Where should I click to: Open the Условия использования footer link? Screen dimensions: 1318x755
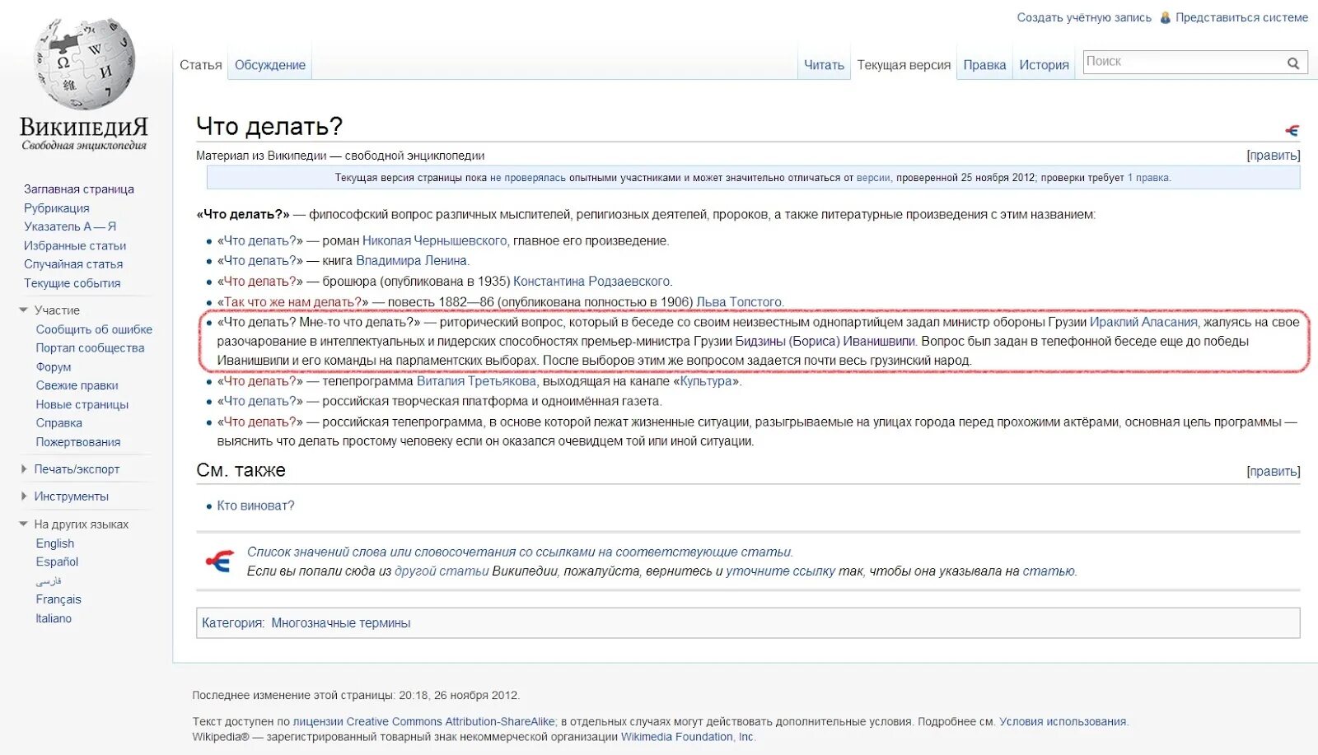[x=1062, y=720]
